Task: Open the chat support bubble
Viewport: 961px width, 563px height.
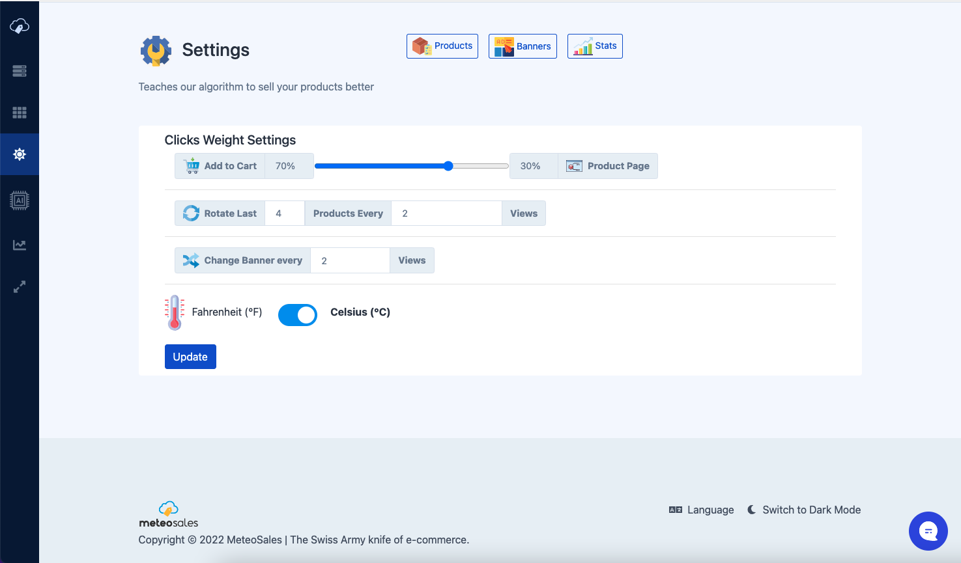Action: [928, 531]
